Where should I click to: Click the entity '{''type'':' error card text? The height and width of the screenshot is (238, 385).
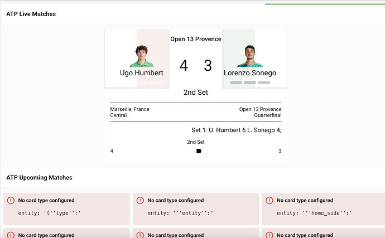coord(50,212)
